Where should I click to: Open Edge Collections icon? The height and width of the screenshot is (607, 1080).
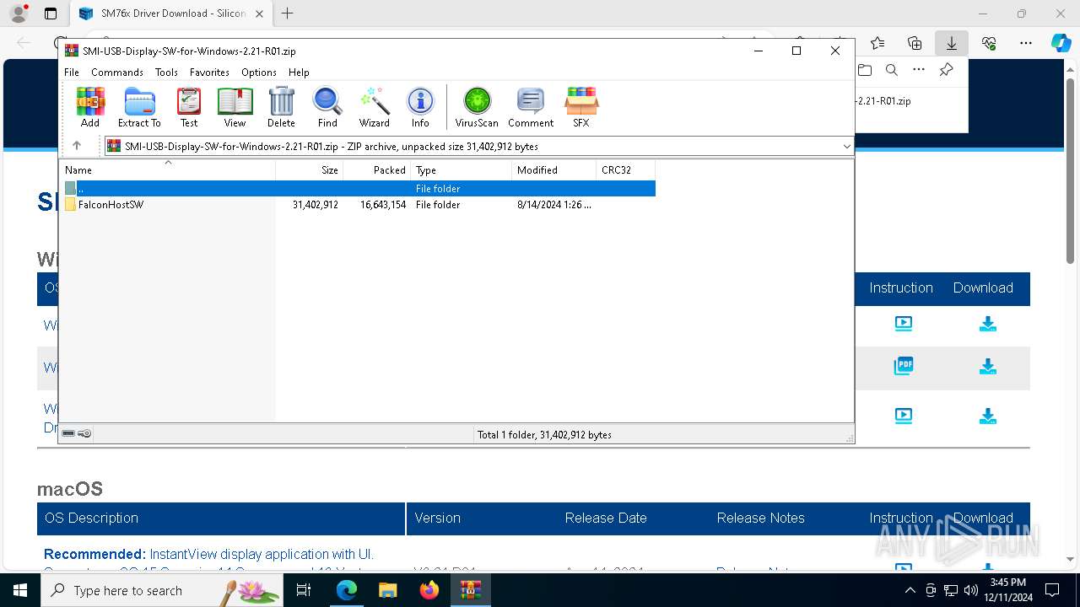point(915,42)
